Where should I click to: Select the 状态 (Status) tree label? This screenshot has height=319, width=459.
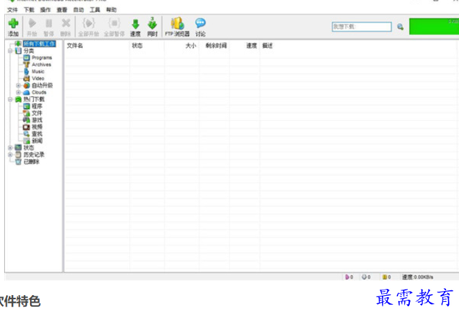tap(29, 148)
